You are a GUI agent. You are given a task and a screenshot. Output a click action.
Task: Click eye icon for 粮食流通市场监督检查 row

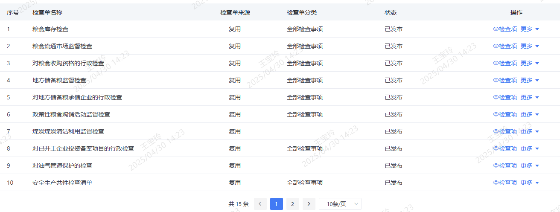(496, 46)
